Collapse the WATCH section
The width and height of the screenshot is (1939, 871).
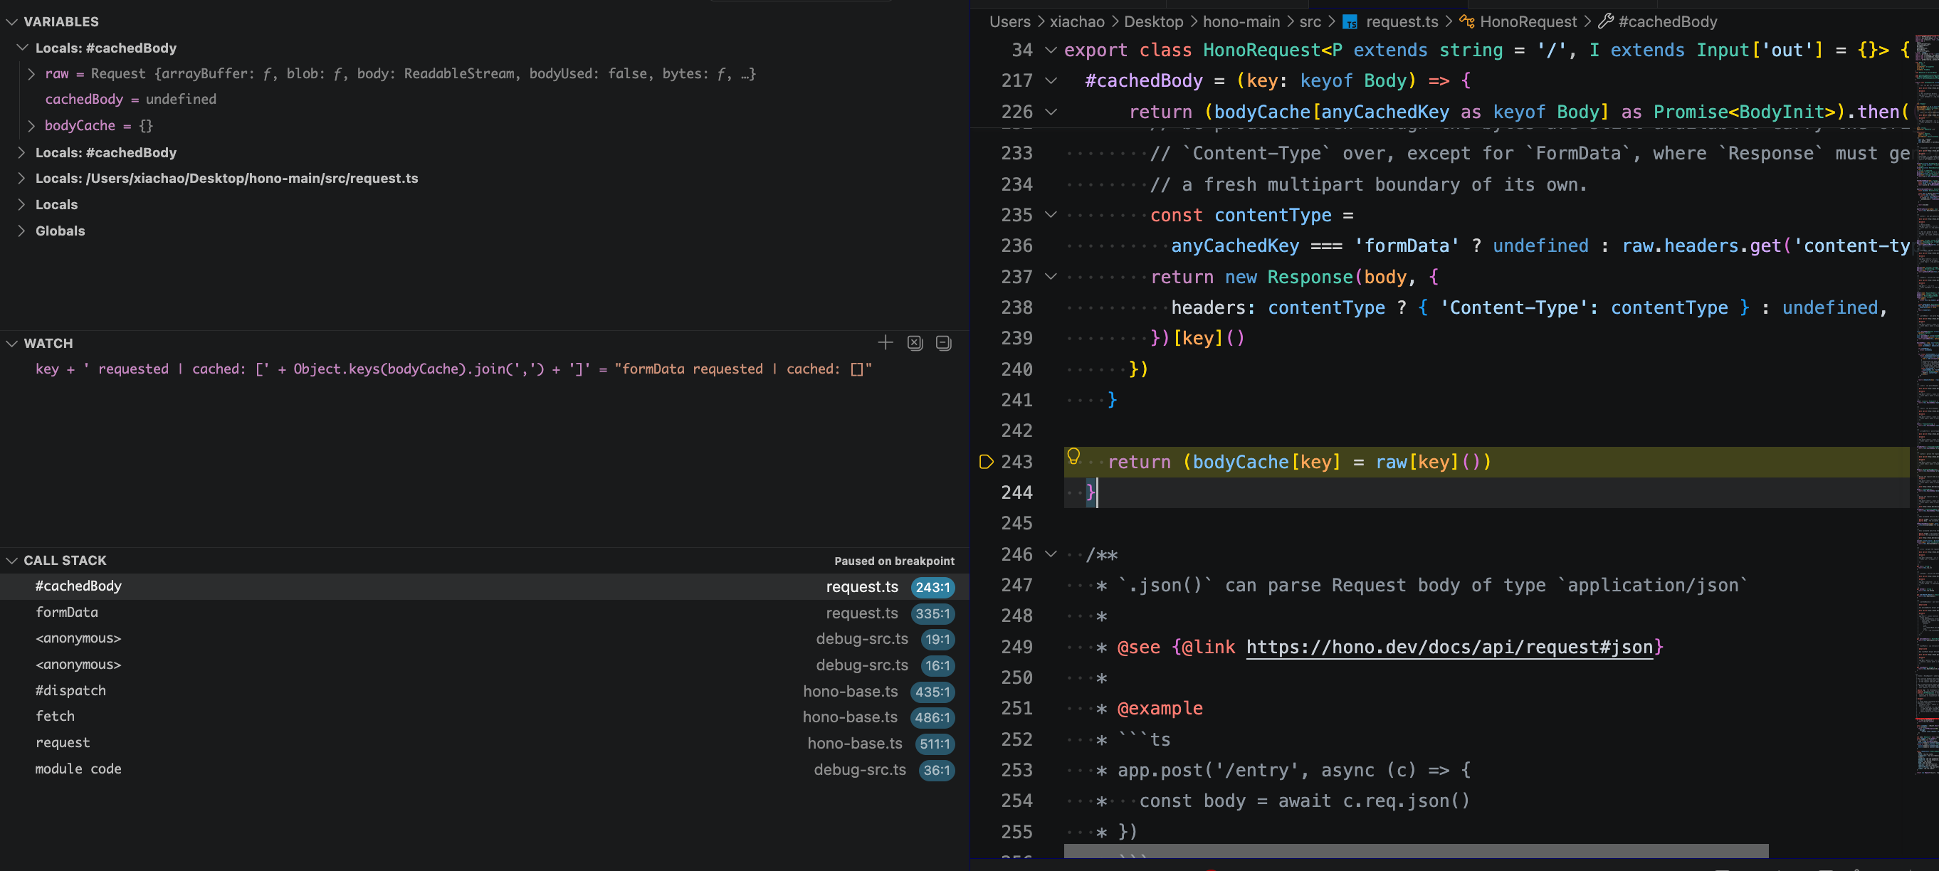tap(11, 343)
